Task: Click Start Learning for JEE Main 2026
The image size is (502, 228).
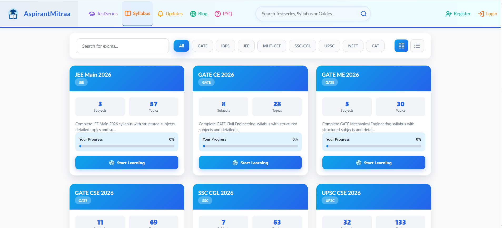Action: (x=127, y=163)
